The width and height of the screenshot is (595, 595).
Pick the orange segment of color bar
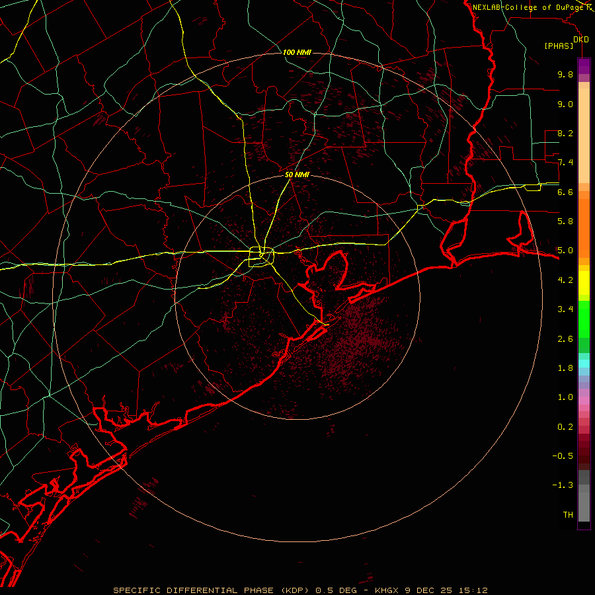(x=584, y=229)
